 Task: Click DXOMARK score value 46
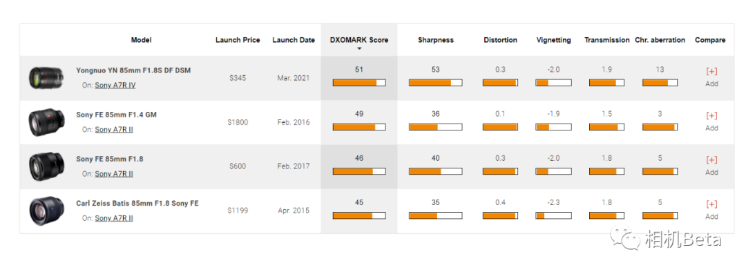click(359, 158)
